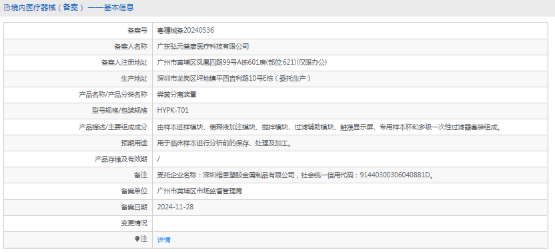The width and height of the screenshot is (555, 252).
Task: Click the 备案日期 label
Action: tap(134, 207)
